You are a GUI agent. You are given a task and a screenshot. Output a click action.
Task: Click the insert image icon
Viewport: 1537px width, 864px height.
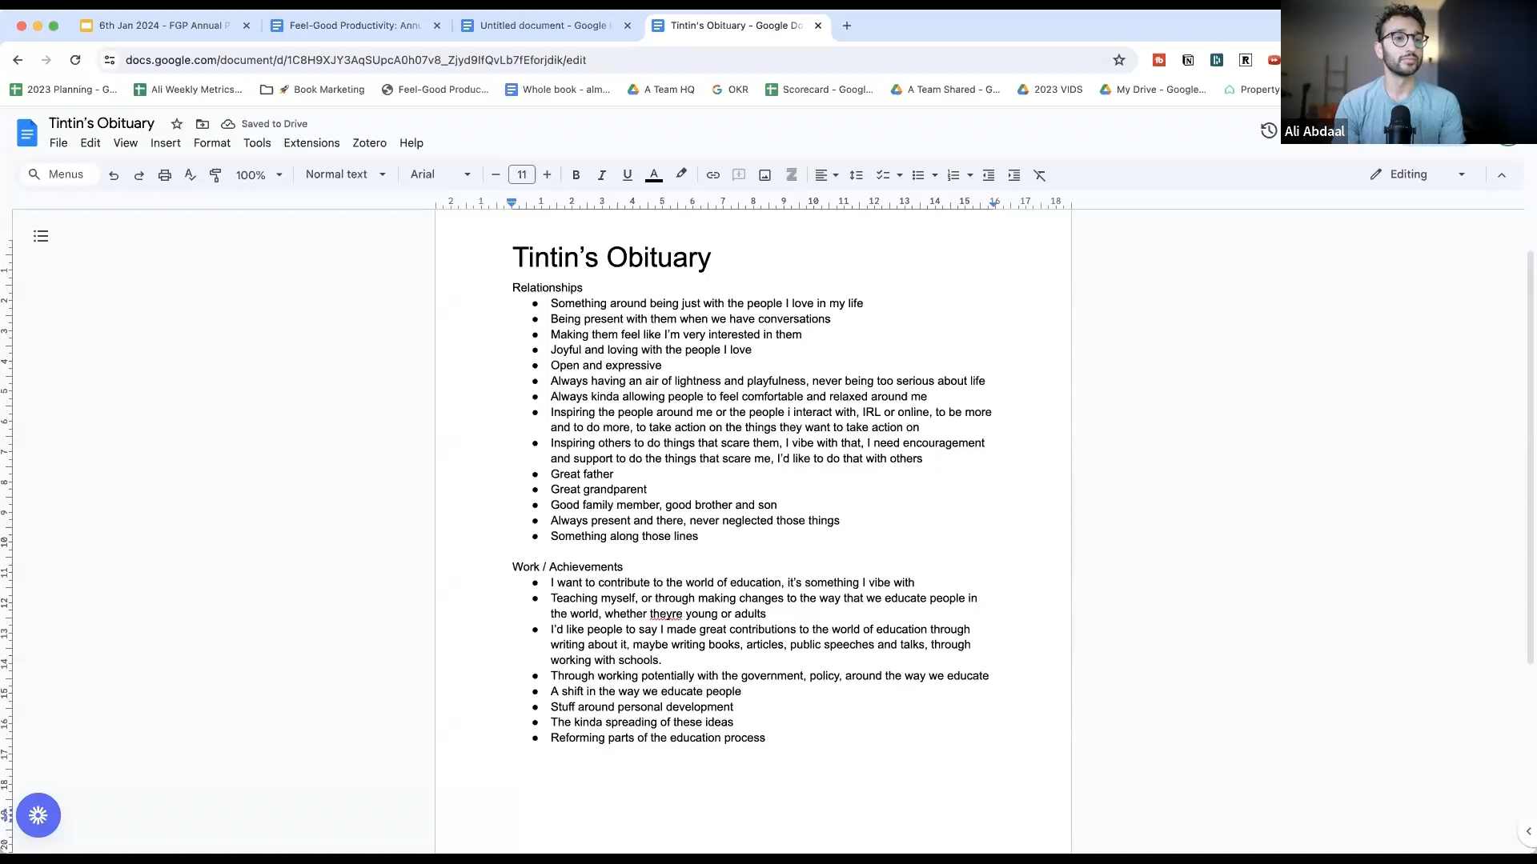(764, 175)
